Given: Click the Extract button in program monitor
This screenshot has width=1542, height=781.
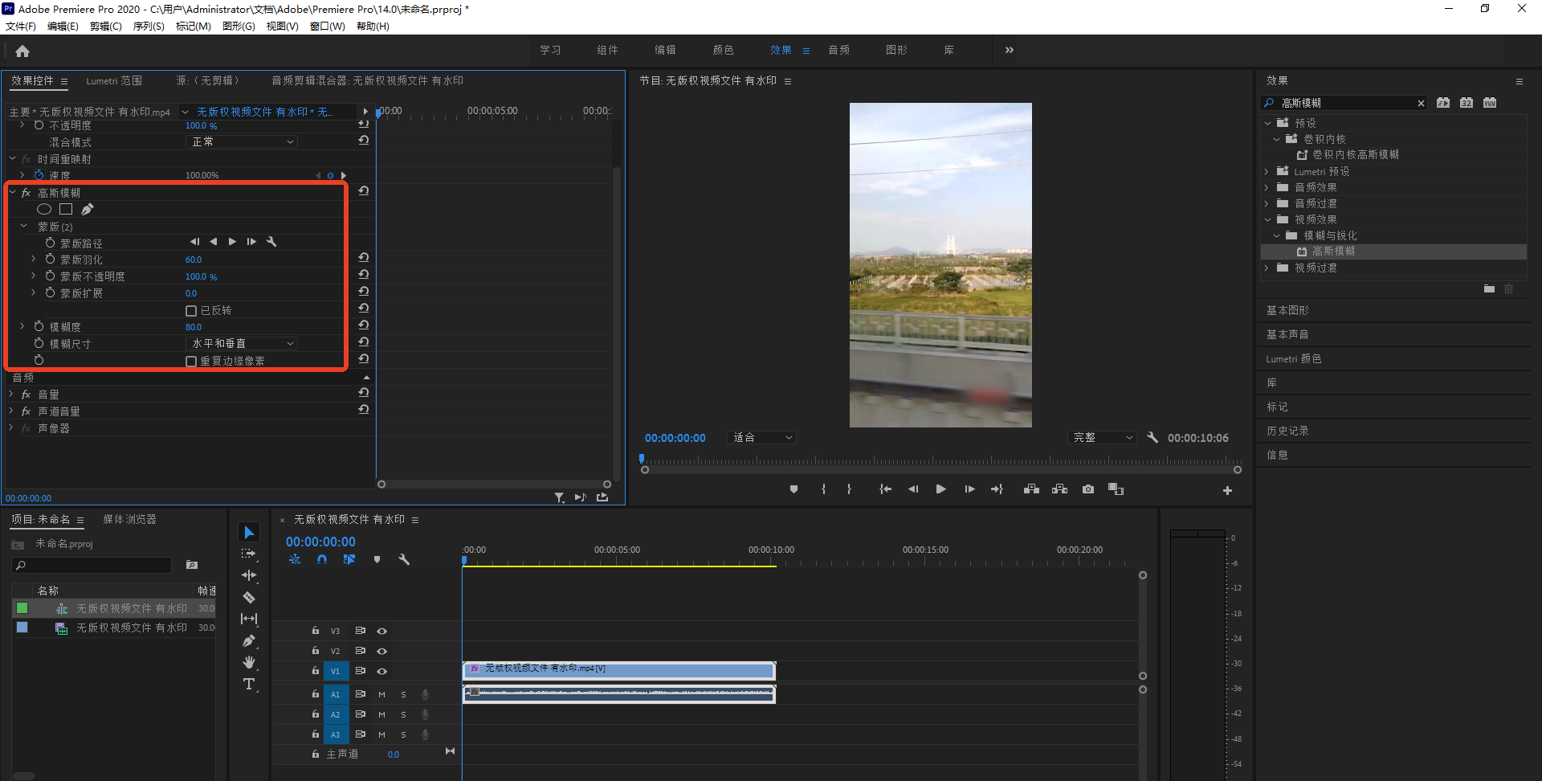Looking at the screenshot, I should [x=1060, y=489].
